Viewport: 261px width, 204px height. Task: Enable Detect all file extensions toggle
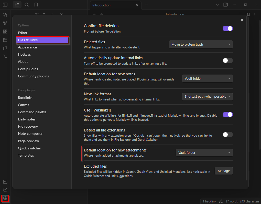[x=227, y=135]
